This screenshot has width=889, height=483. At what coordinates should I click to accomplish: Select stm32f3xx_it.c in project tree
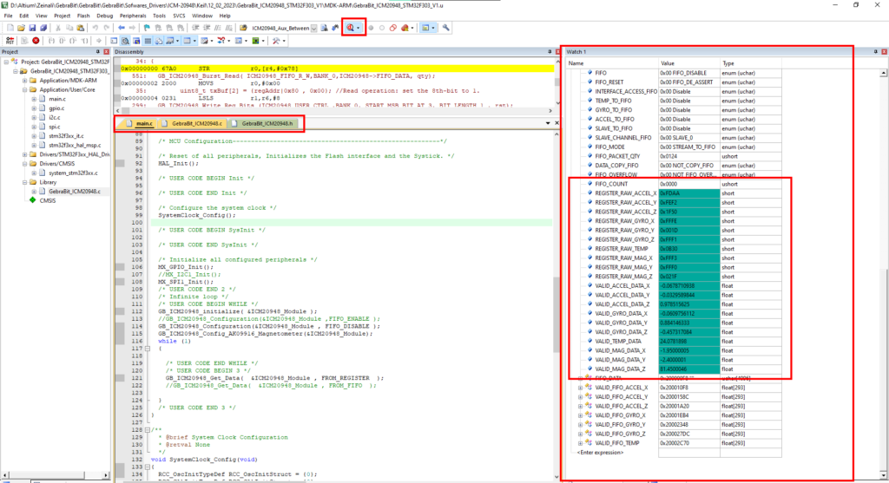pos(66,136)
